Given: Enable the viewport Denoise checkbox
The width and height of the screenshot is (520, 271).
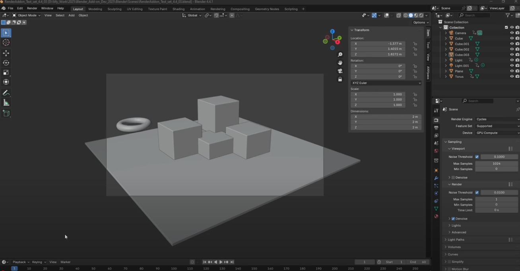Looking at the screenshot, I should tap(453, 177).
